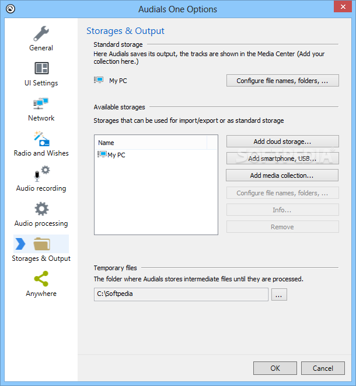Click the Cancel button
Viewport: 356px width, 386px height.
(x=323, y=368)
